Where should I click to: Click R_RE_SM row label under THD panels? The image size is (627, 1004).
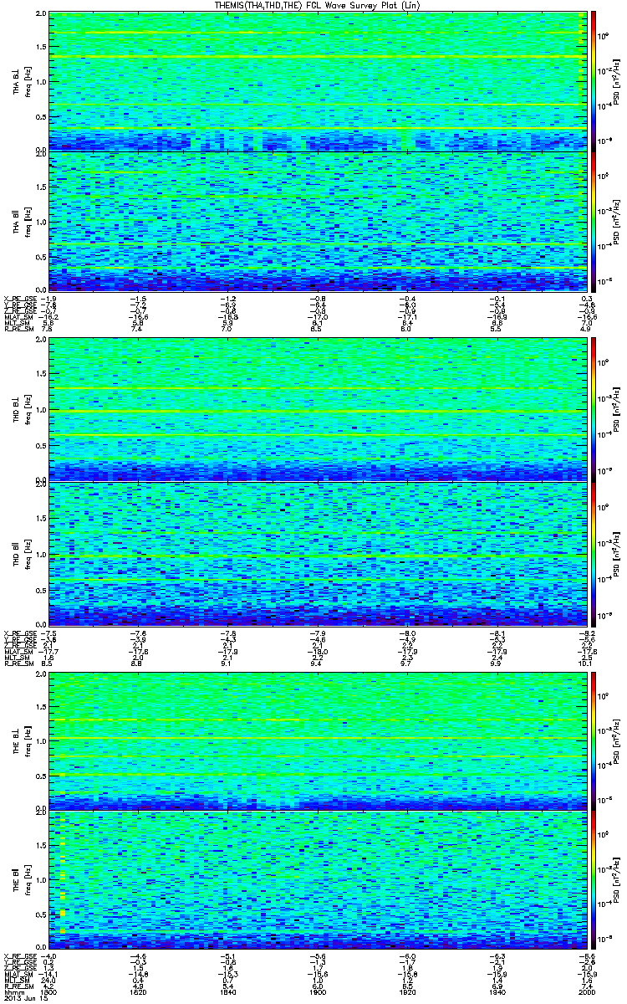(x=18, y=663)
